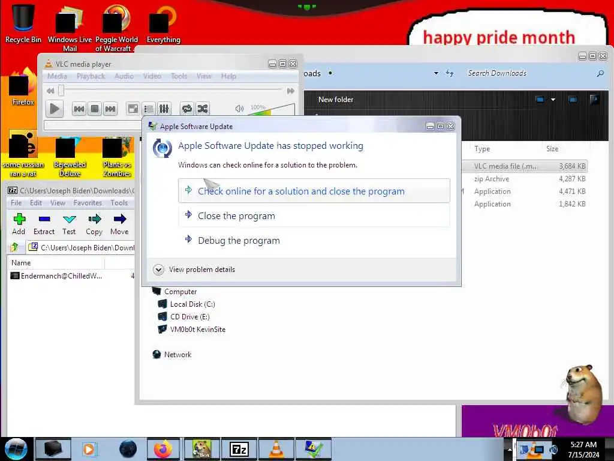Open Explorer change view dropdown arrow
This screenshot has height=461, width=614.
tap(553, 100)
